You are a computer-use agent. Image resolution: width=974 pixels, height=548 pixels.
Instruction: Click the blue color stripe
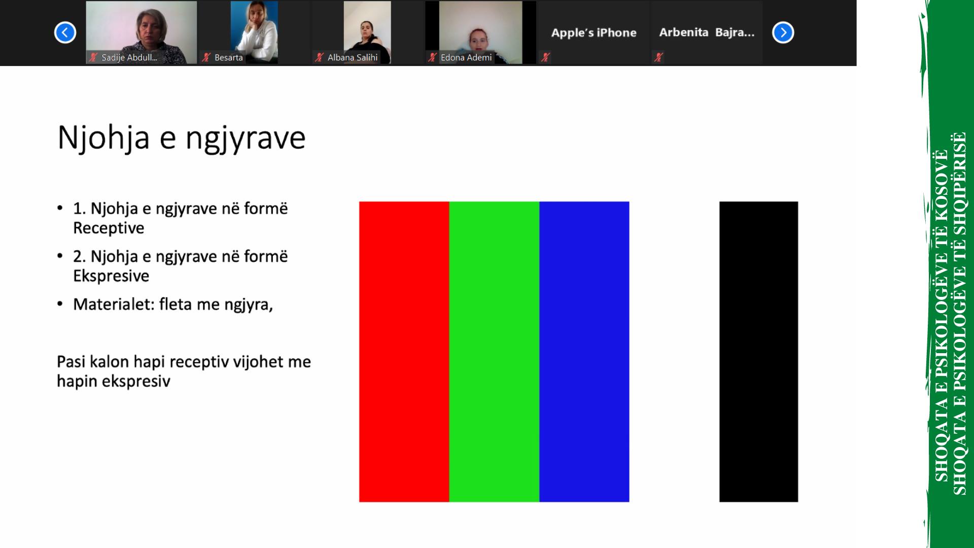click(x=584, y=352)
